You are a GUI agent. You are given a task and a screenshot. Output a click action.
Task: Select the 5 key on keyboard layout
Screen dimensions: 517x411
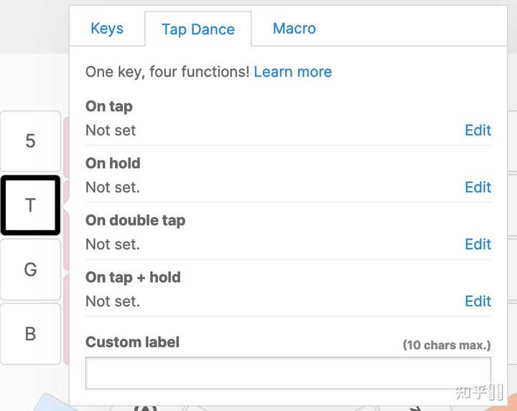point(30,141)
